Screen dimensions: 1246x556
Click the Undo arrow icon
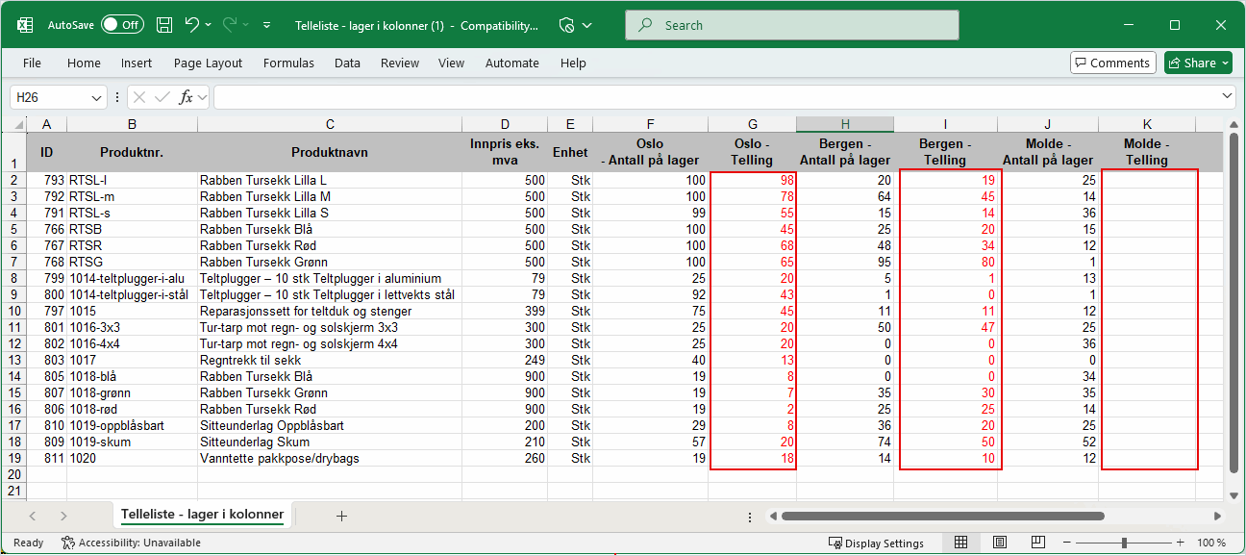pos(192,25)
